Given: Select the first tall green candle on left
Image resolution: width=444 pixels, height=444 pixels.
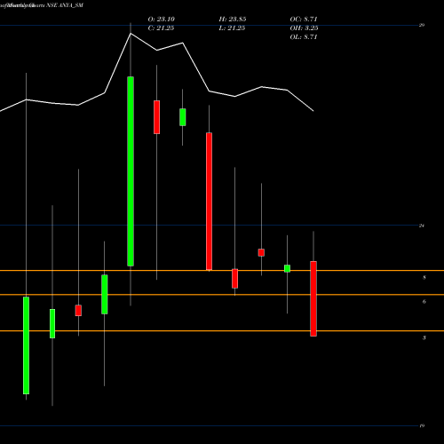Looking at the screenshot, I should [x=26, y=345].
